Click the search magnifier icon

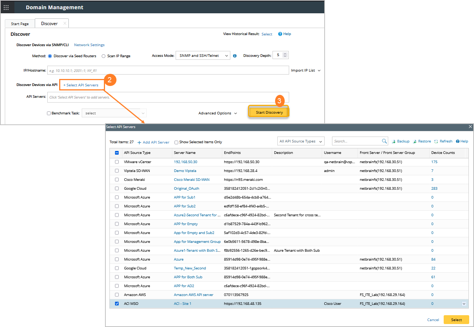coord(384,141)
